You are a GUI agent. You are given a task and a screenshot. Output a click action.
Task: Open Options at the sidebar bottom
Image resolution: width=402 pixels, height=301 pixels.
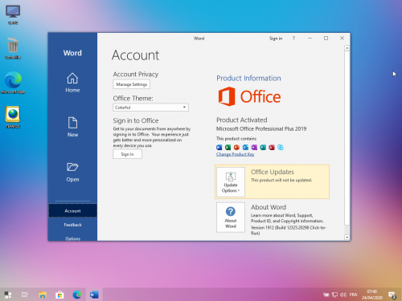coord(72,238)
